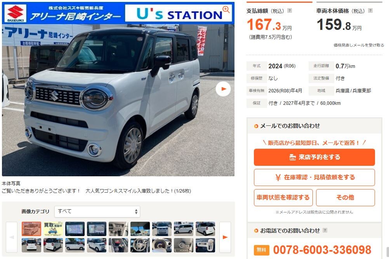
Task: Open the 画像カテゴリ dropdown
Action: coord(97,211)
